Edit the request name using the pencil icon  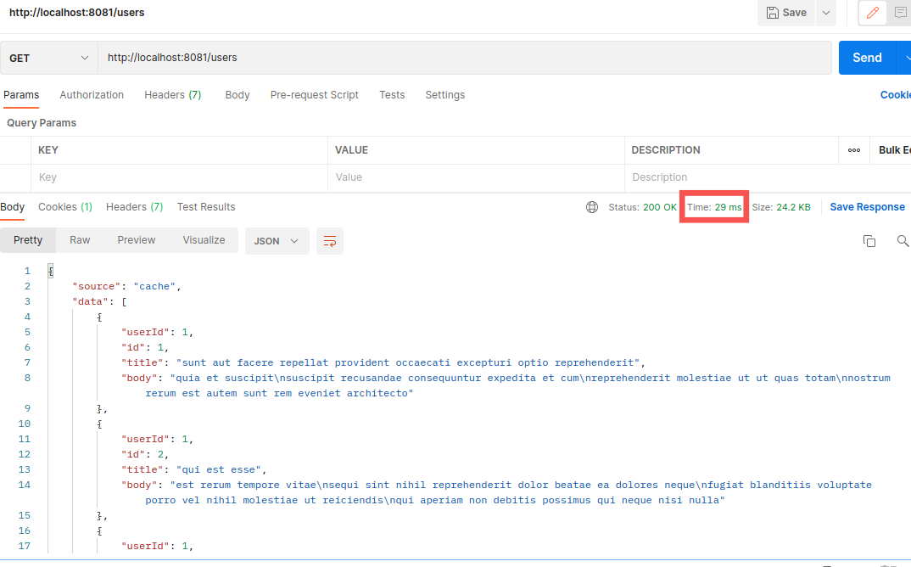point(872,12)
